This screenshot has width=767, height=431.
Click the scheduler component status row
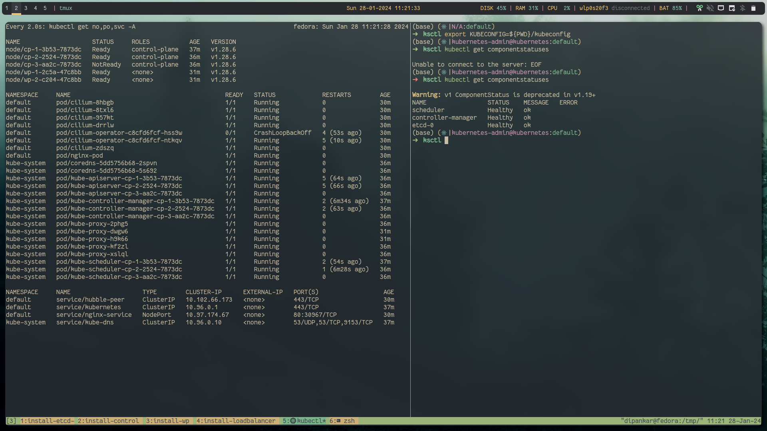click(x=471, y=110)
